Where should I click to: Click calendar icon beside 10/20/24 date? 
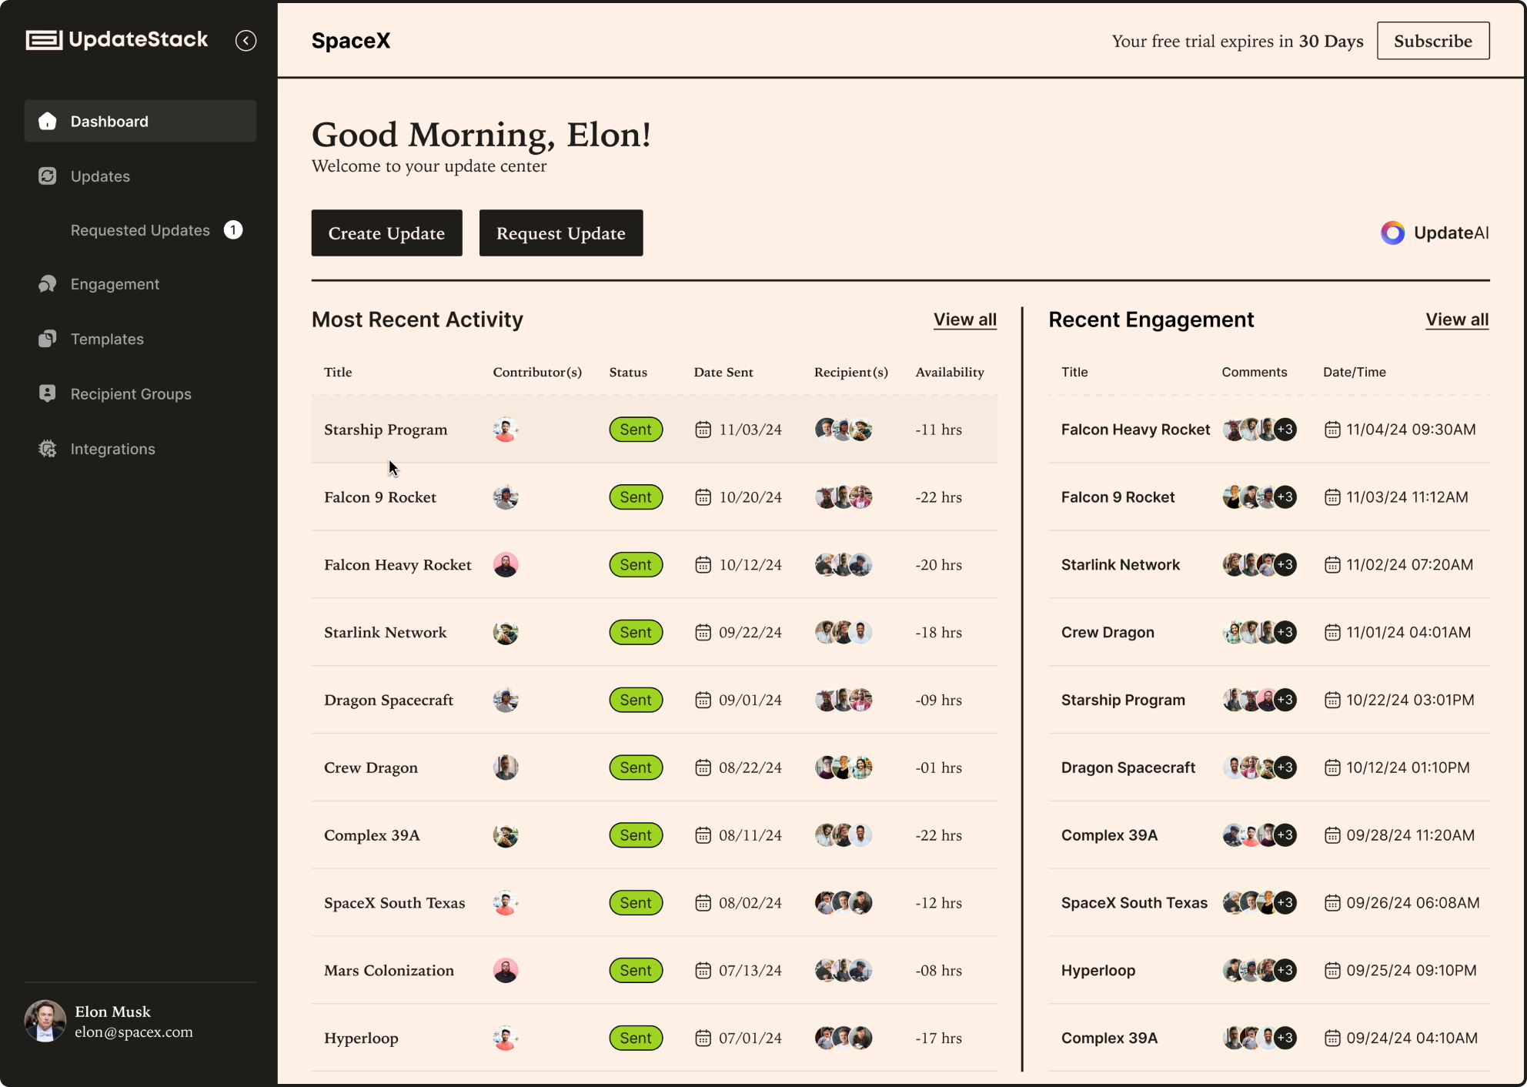click(703, 497)
